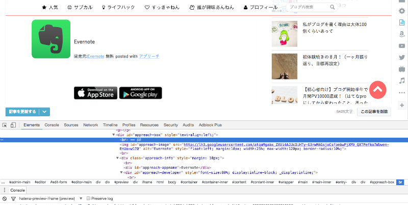Viewport: 408px width, 205px height.
Task: Switch to the Timeline tab
Action: tap(110, 125)
